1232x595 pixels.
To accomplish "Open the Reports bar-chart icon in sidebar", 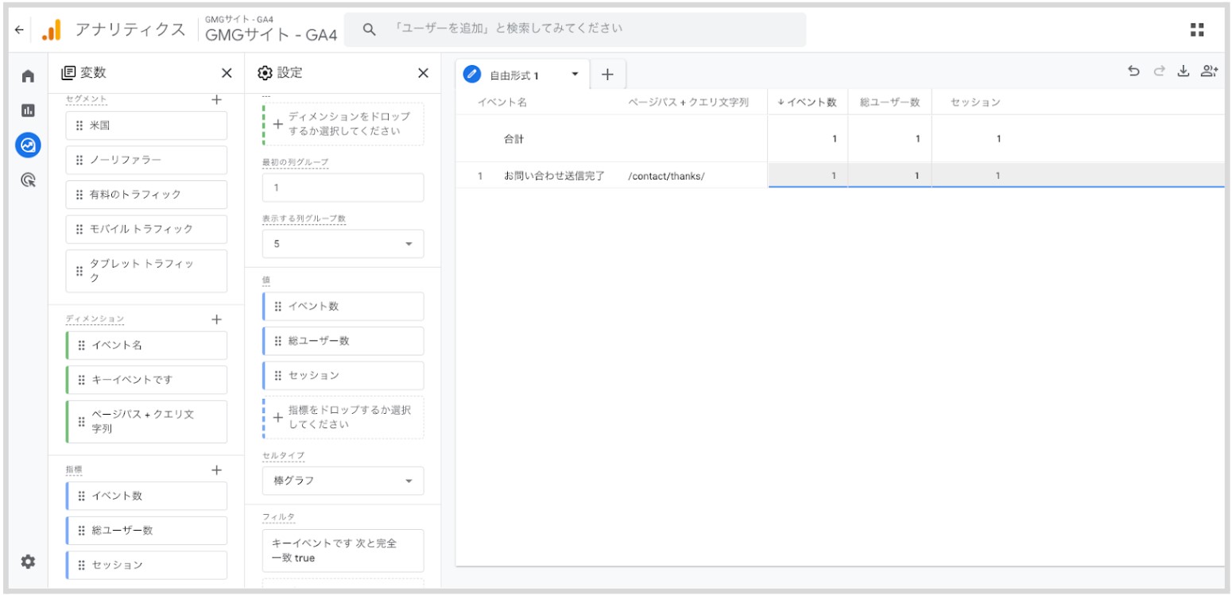I will click(x=28, y=110).
